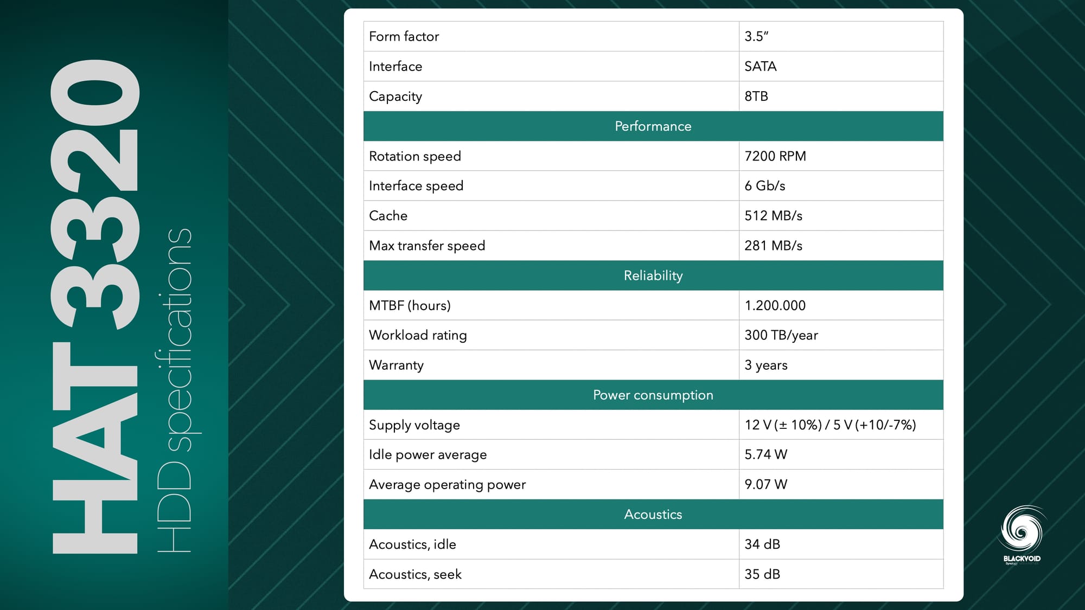Select the 'Acoustics, seek' label

[415, 574]
